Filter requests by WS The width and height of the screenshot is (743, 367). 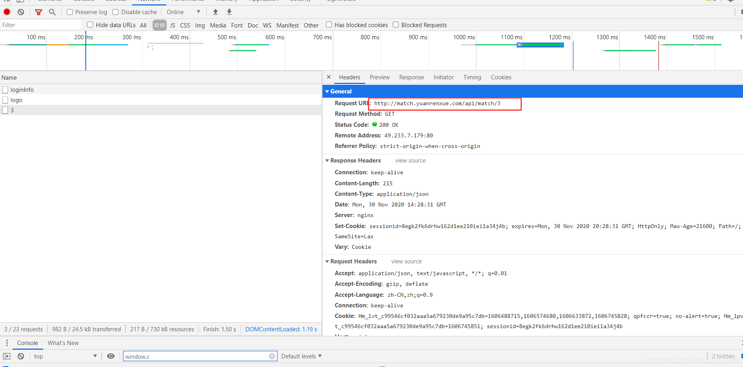(x=267, y=25)
